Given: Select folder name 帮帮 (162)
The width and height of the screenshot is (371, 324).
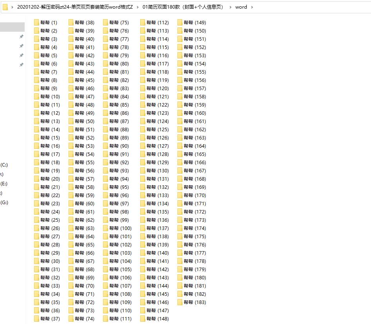Looking at the screenshot, I should coord(195,129).
